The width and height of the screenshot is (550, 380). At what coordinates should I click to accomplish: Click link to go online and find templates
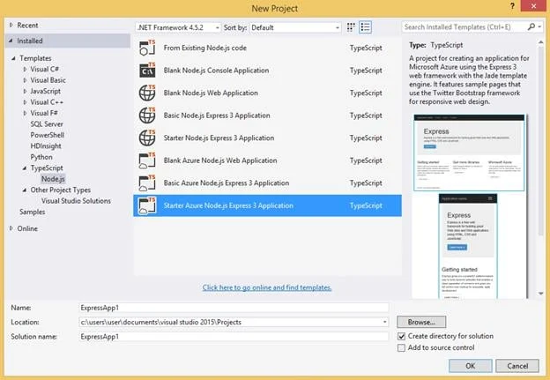[267, 287]
